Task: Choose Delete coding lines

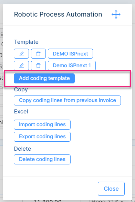Action: 42,159
